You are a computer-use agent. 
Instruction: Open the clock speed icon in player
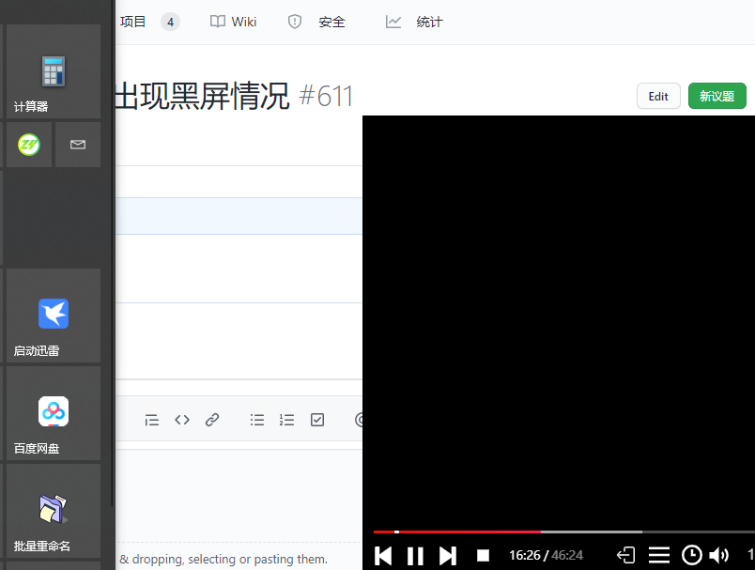(x=691, y=555)
